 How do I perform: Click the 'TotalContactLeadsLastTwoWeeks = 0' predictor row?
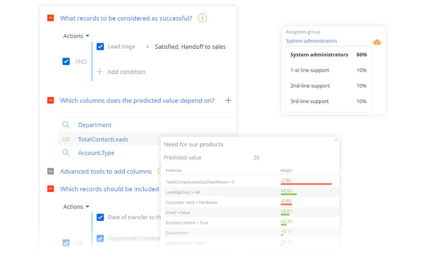(251, 182)
